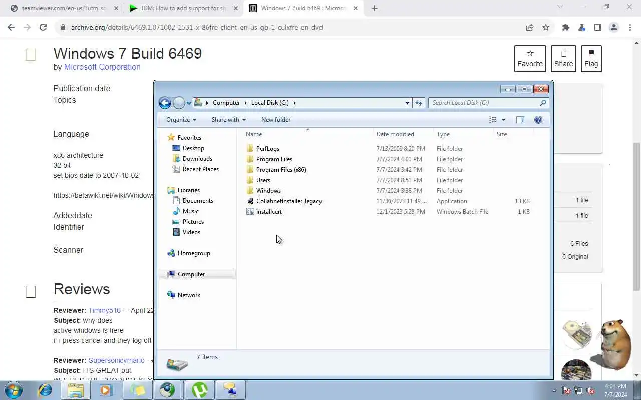Select the Program Files folder
This screenshot has height=400, width=641.
(x=274, y=159)
